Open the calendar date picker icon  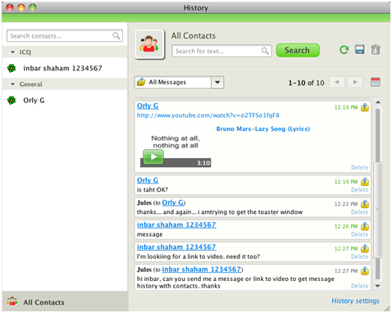(376, 82)
